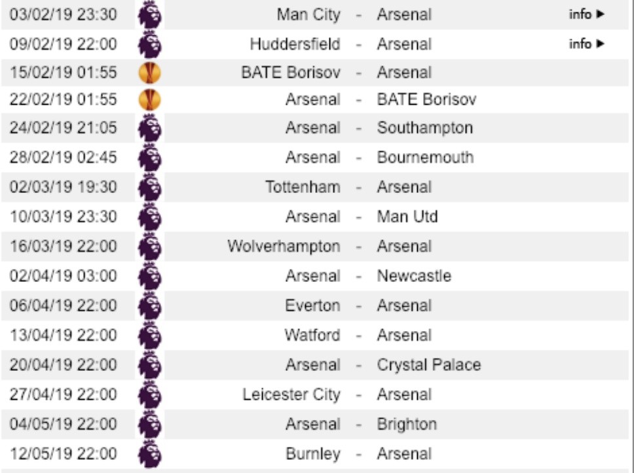Click Europa League icon on 22/02/19 match

click(x=149, y=99)
